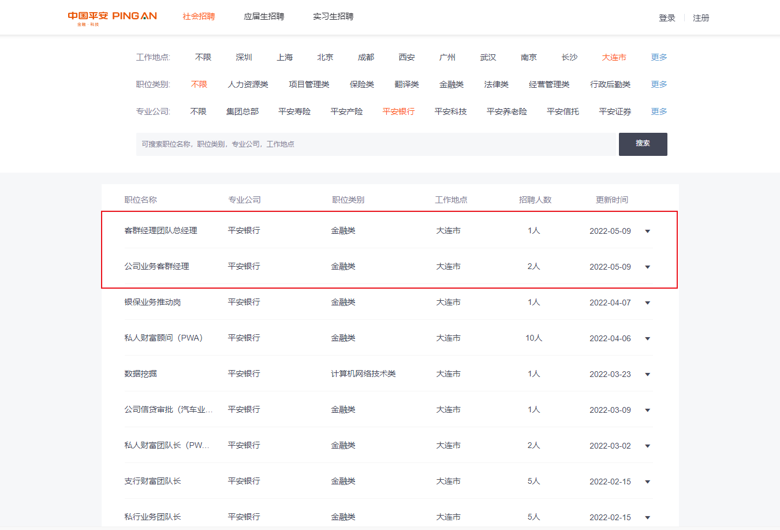Image resolution: width=780 pixels, height=530 pixels.
Task: Filter job category by 项目管理类
Action: (309, 84)
